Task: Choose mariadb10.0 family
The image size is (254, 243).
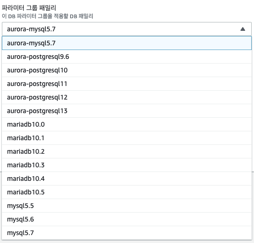Action: click(127, 124)
